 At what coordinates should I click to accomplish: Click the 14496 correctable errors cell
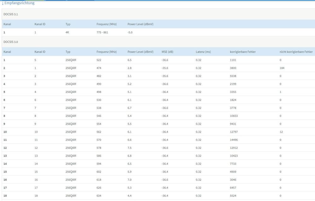click(x=235, y=140)
